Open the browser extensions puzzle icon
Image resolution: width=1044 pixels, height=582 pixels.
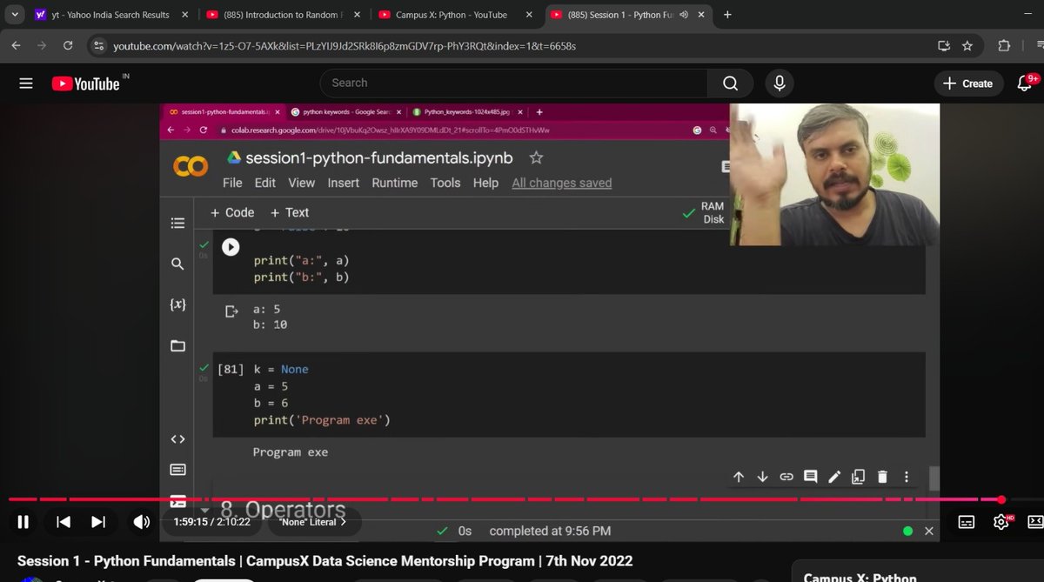click(1004, 45)
